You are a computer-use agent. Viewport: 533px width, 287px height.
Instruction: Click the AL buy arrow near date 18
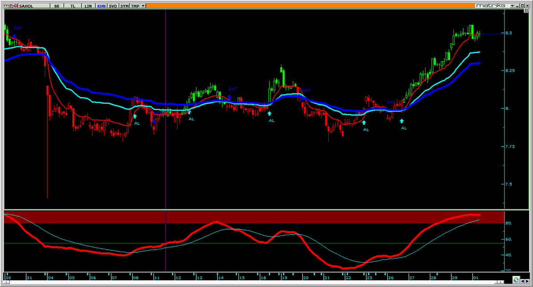(x=269, y=114)
